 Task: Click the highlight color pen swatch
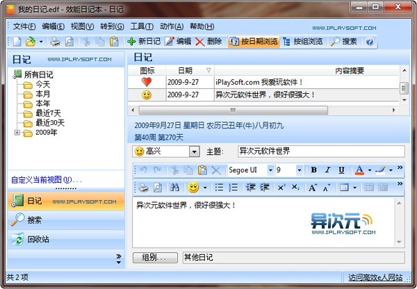point(380,170)
